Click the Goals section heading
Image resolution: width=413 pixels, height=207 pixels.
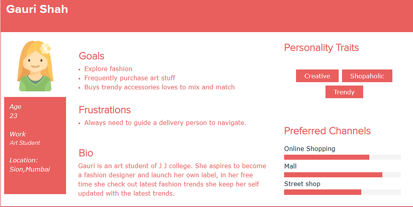coord(91,56)
